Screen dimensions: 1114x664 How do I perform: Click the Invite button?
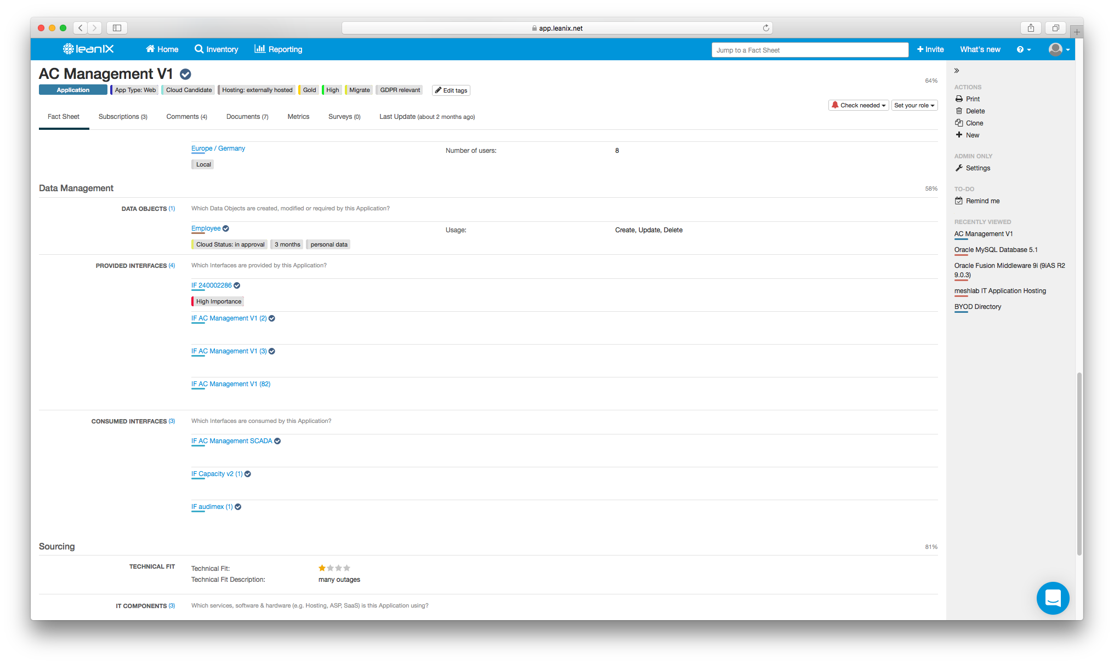coord(930,49)
